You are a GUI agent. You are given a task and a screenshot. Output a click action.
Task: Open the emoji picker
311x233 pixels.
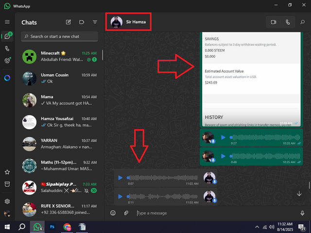coord(113,213)
